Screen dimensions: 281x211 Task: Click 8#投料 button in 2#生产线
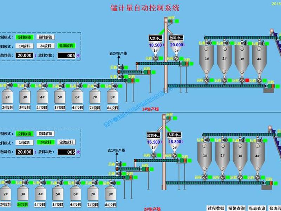110,205
